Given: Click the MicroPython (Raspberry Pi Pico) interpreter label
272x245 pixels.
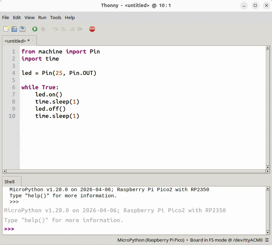Looking at the screenshot, I should click(151, 240).
